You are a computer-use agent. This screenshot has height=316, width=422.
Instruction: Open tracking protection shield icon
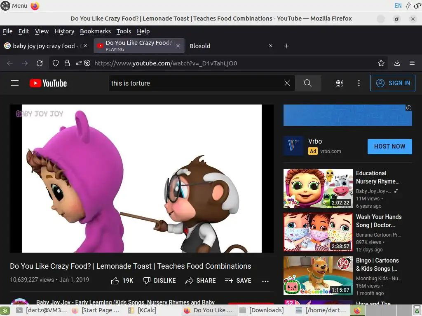[56, 63]
